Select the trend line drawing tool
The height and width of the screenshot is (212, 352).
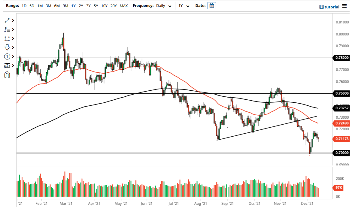[7, 20]
